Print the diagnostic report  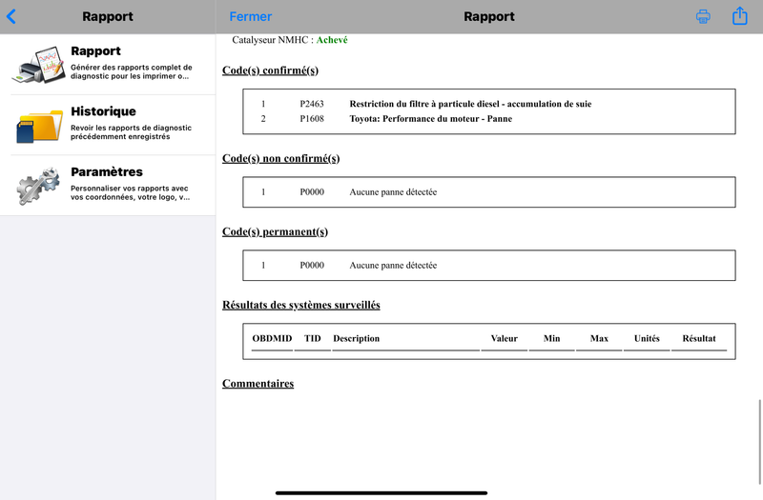(703, 16)
